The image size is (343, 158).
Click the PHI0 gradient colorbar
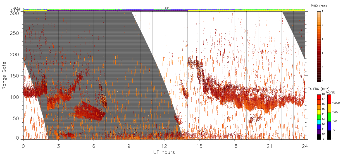click(319, 47)
